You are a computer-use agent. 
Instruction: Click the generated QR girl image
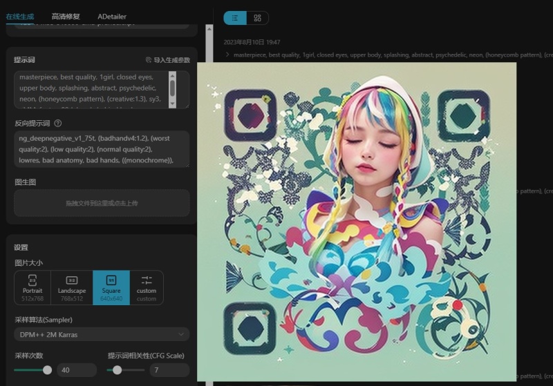357,222
